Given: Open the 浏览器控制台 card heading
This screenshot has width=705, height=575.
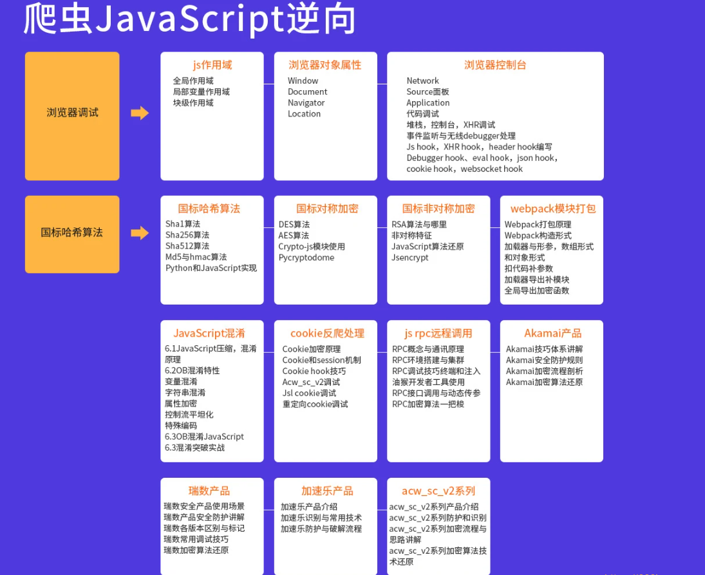Looking at the screenshot, I should pos(495,65).
